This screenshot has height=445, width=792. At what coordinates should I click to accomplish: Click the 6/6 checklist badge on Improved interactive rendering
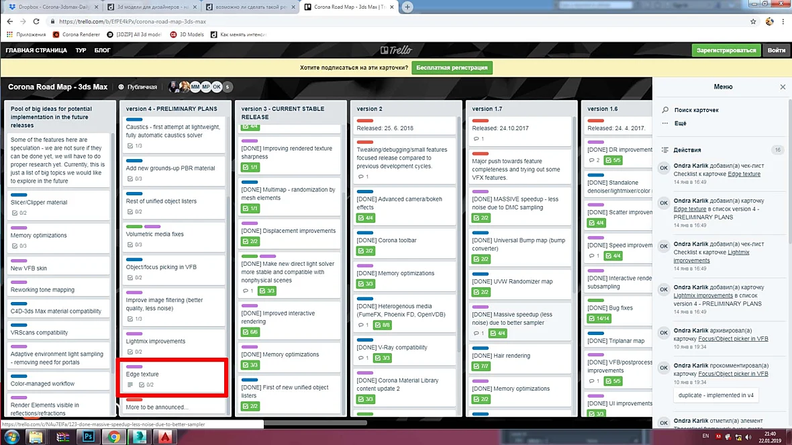tap(250, 332)
